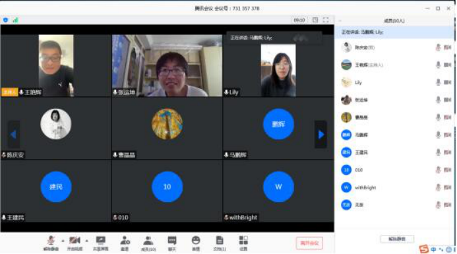
Task: Go to previous page of video tiles
Action: pos(13,135)
